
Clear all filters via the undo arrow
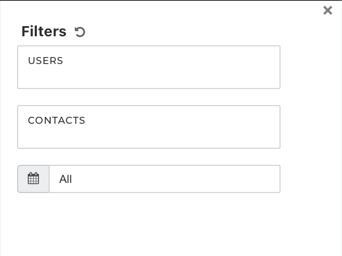click(x=80, y=32)
